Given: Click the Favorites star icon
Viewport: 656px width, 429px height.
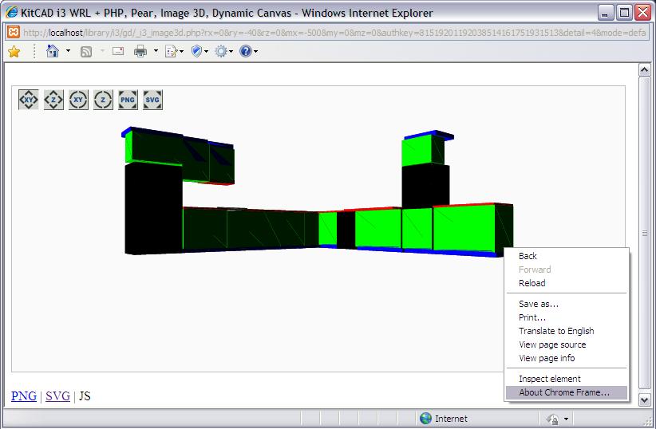Looking at the screenshot, I should [x=14, y=51].
